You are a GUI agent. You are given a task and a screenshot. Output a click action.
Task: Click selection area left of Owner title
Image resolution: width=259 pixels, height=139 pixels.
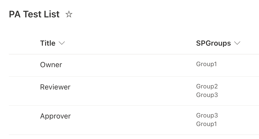[24, 65]
